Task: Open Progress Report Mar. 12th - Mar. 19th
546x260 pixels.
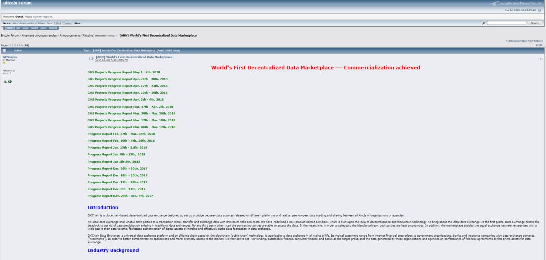Action: pyautogui.click(x=131, y=120)
